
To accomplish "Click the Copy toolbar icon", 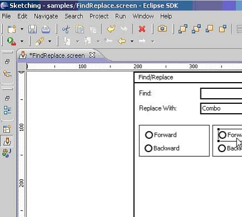I will [79, 29].
